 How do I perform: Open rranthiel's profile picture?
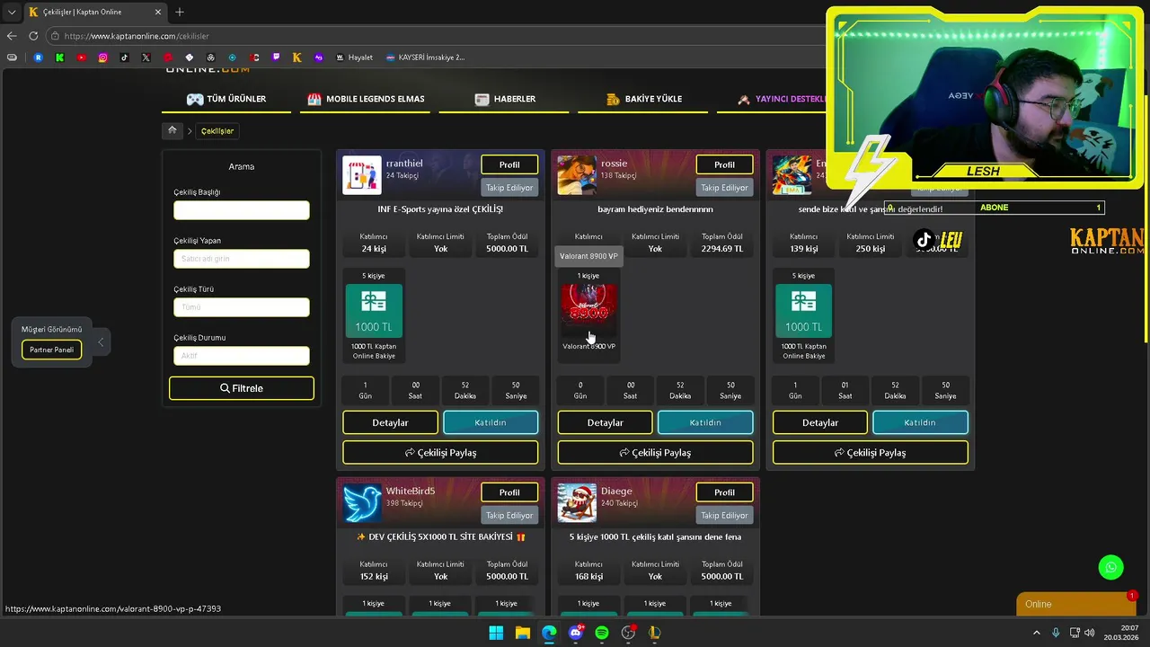click(361, 175)
